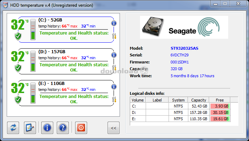Open help with the question mark button

(63, 128)
